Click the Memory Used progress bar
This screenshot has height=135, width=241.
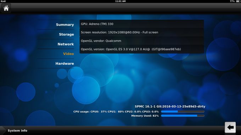(183, 116)
